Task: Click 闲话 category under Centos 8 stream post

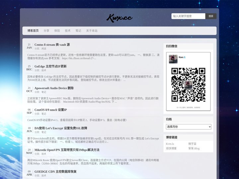Action: click(x=44, y=49)
